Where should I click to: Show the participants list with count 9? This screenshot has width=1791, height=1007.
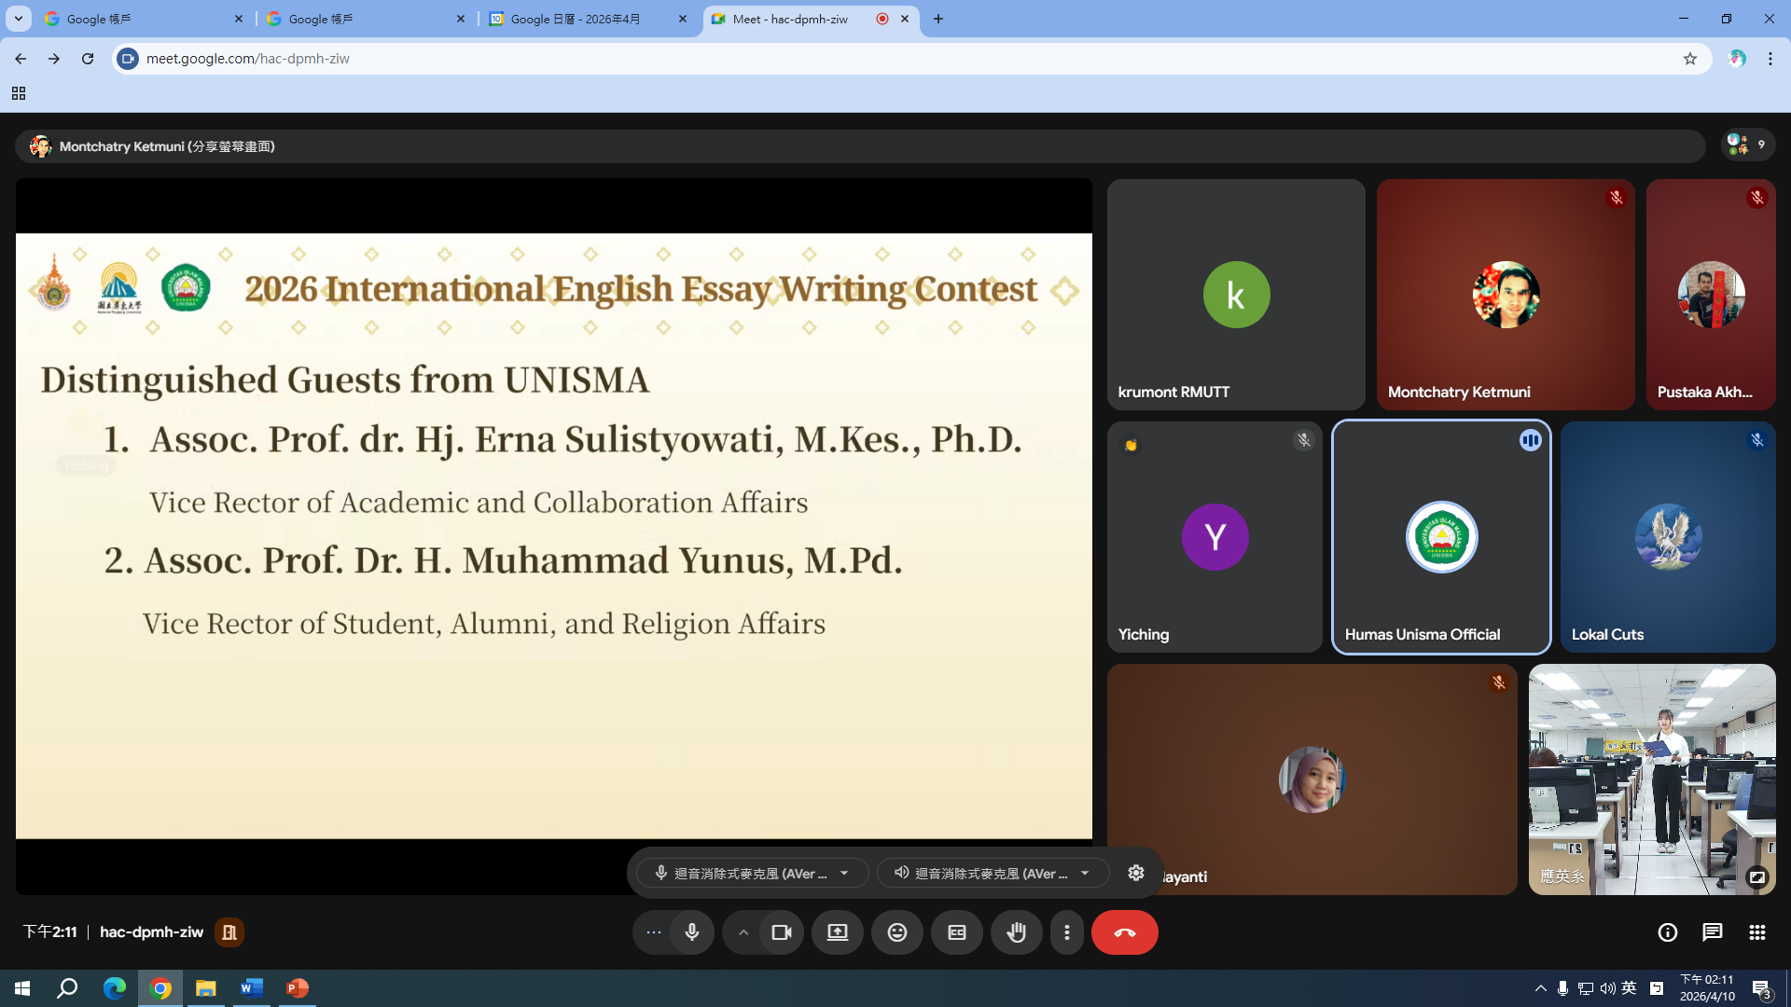pos(1747,145)
